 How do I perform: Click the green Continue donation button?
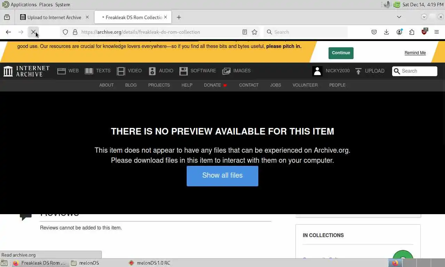(x=341, y=53)
